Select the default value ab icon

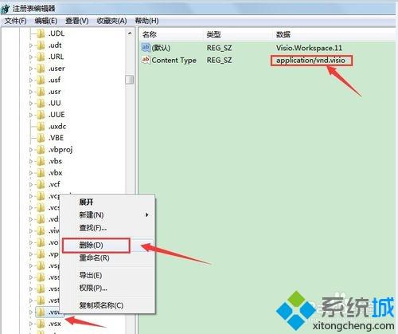(x=146, y=48)
